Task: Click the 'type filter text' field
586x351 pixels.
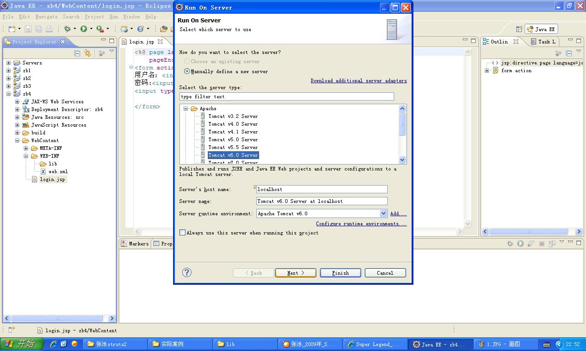Action: click(x=287, y=96)
